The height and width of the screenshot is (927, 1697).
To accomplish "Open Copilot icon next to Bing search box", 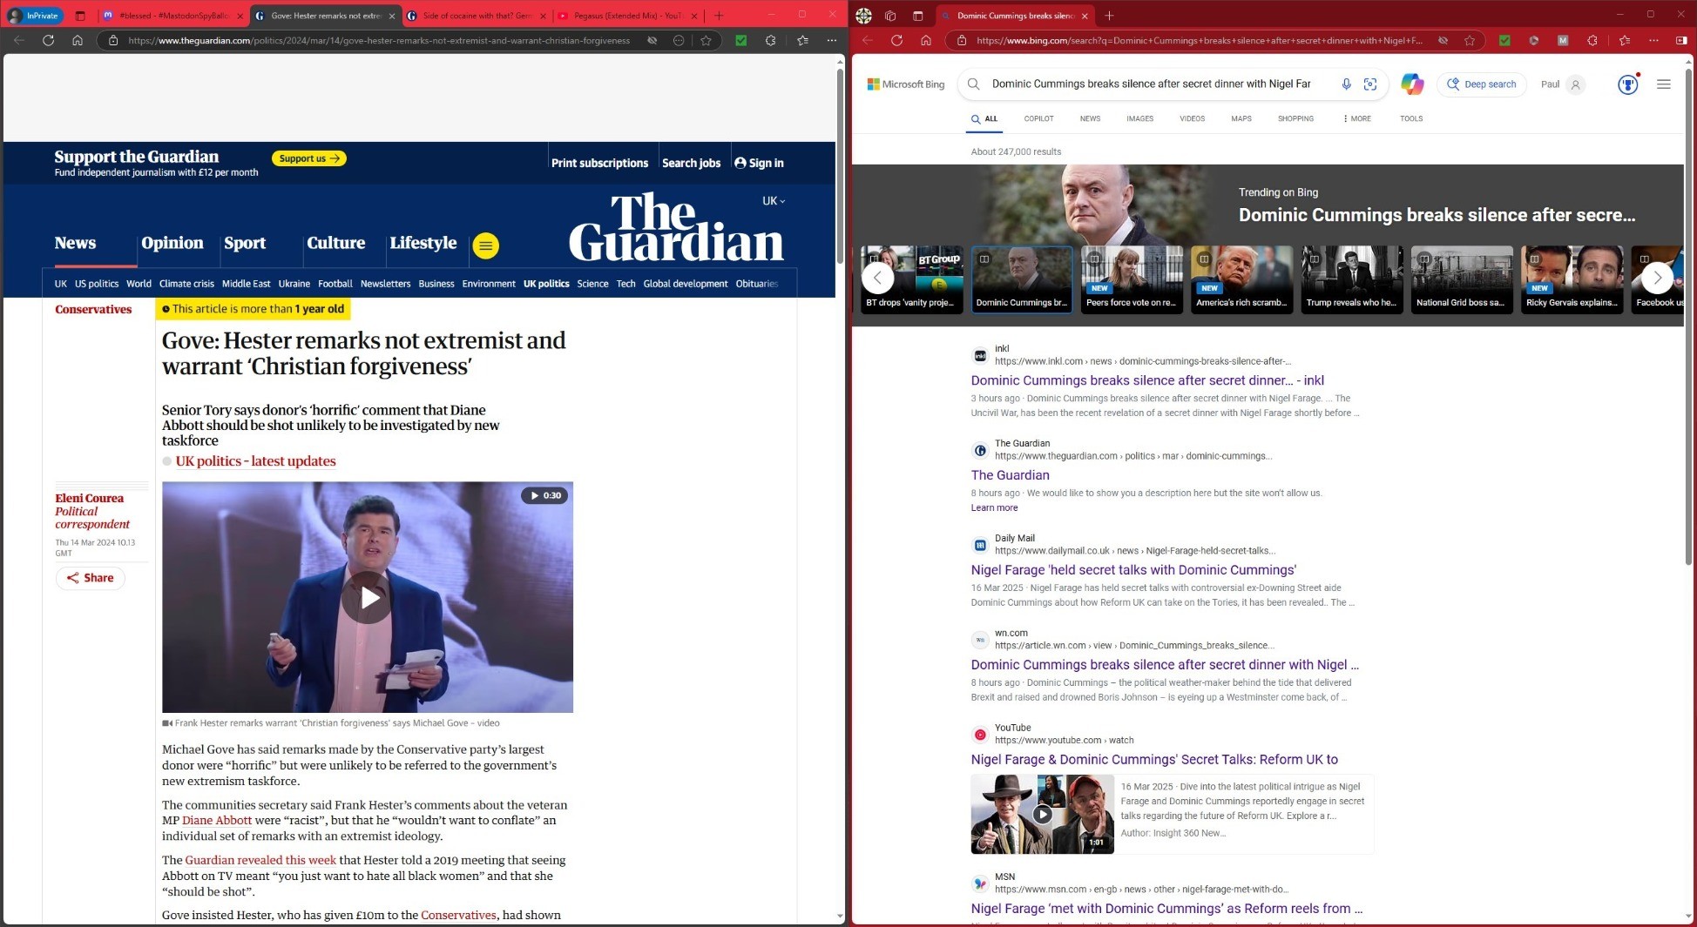I will [x=1412, y=84].
